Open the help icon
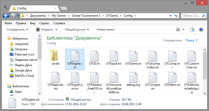 click(x=201, y=29)
